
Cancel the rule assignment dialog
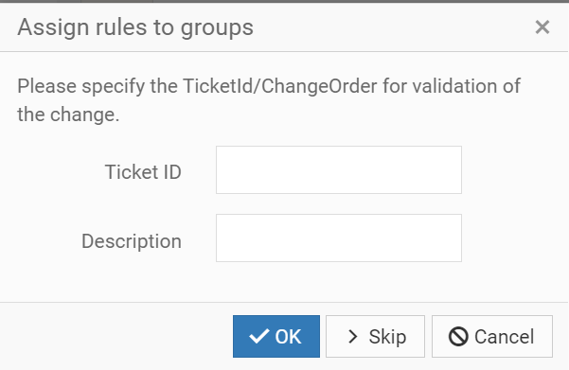click(492, 336)
